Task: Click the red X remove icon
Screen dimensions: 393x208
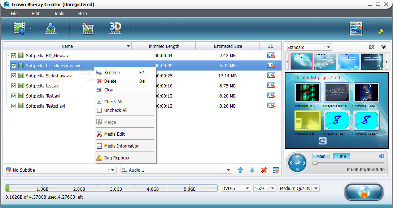Action: 264,170
